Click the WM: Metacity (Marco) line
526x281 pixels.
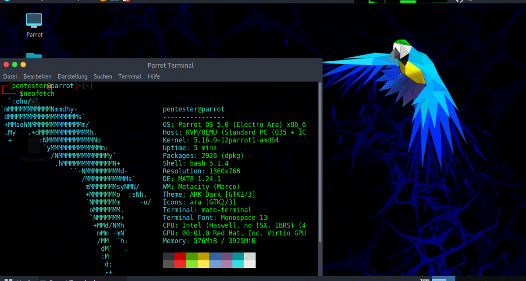201,187
